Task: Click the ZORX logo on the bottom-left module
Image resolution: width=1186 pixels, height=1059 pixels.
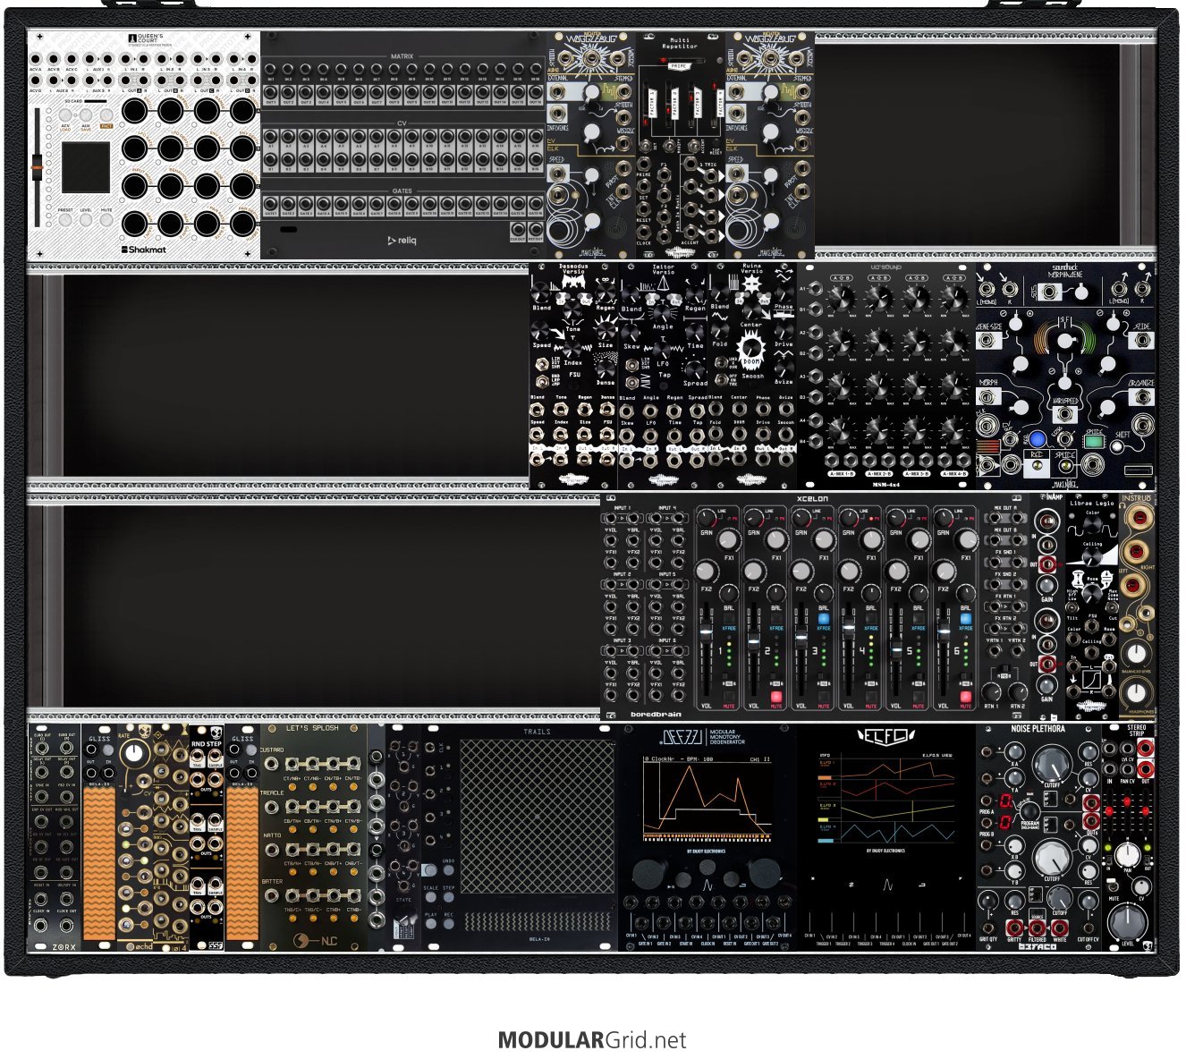Action: (64, 945)
